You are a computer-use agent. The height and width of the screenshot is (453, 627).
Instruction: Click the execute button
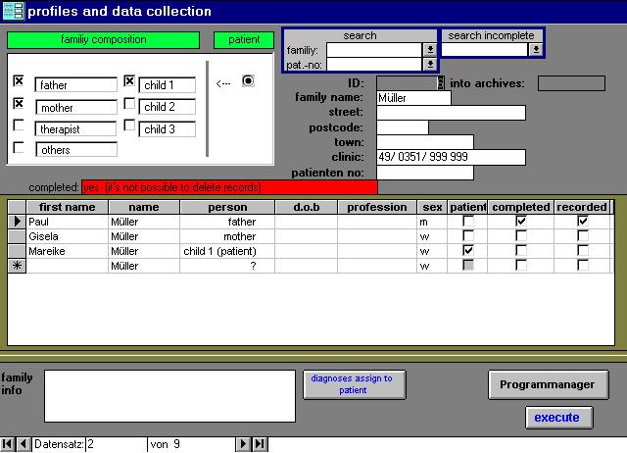(x=556, y=418)
